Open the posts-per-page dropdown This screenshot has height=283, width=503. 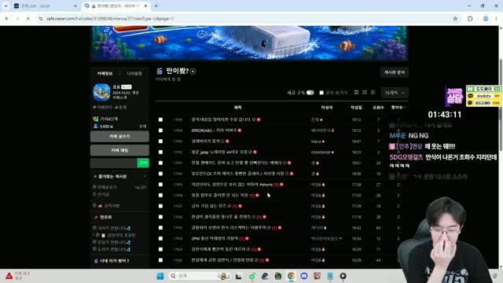coord(395,93)
